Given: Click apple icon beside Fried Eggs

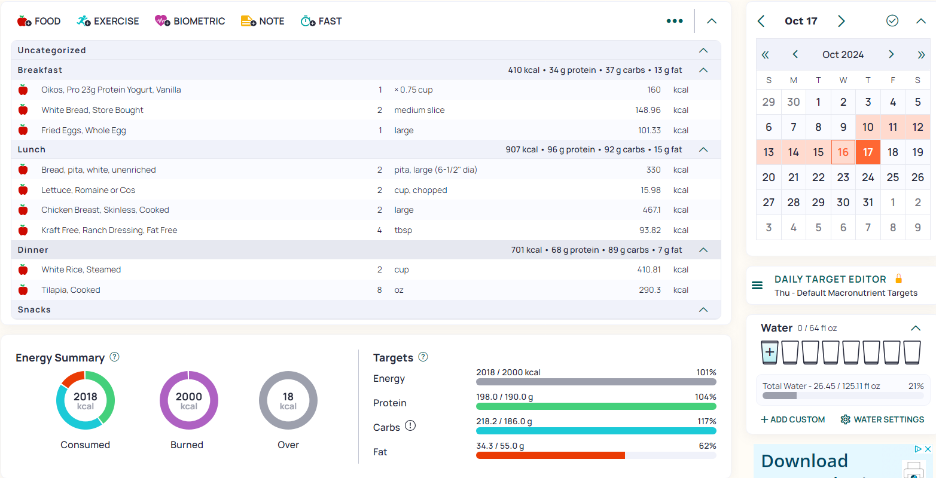Looking at the screenshot, I should click(23, 130).
